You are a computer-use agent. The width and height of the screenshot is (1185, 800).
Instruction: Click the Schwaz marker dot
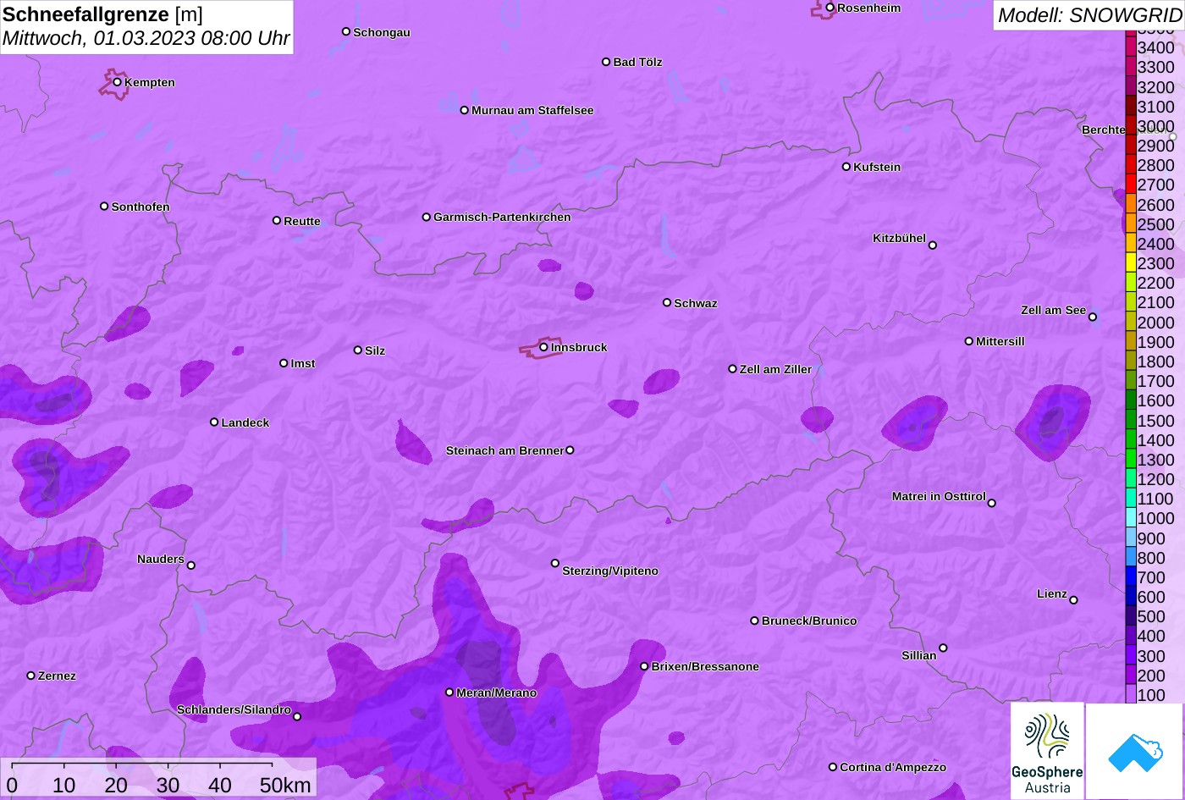coord(667,302)
